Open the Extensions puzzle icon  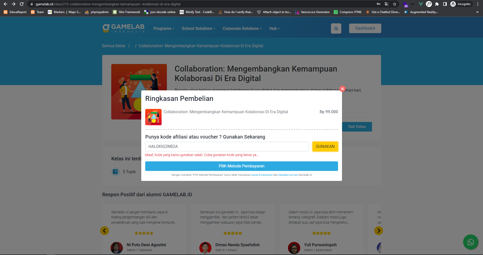coord(437,4)
